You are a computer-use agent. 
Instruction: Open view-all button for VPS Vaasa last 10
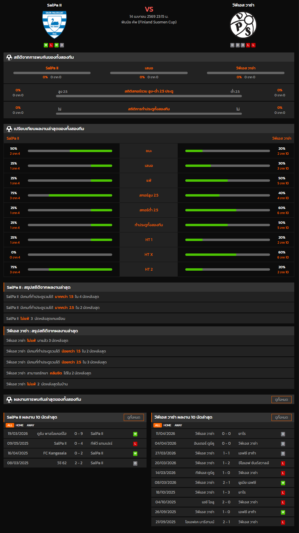coord(281,417)
